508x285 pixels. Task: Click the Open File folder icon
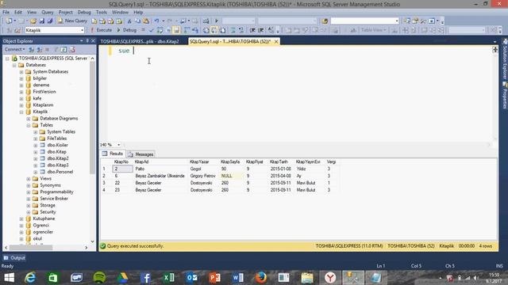tap(33, 21)
